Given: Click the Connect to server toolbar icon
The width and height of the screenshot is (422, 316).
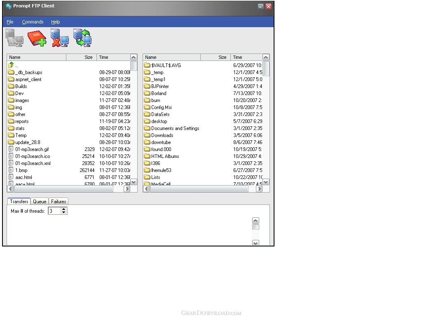Looking at the screenshot, I should click(14, 38).
